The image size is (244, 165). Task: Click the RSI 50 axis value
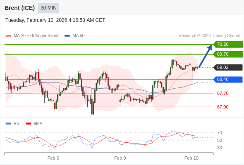[220, 140]
